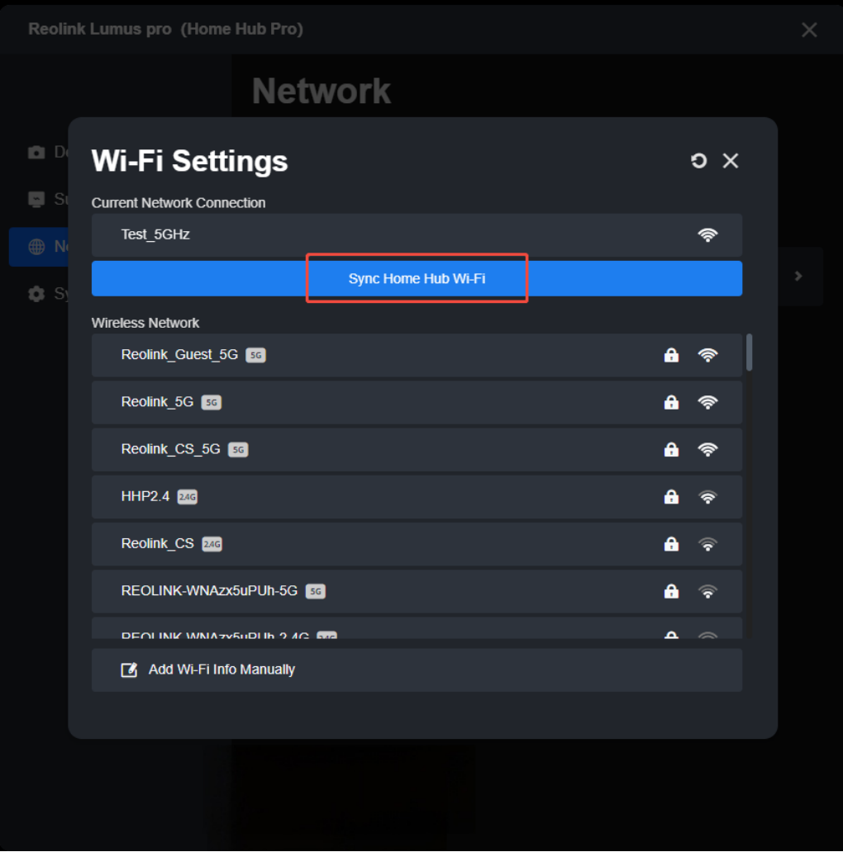
Task: Click 5G badge beside REOLINK-WNAzx5uPUh-5G
Action: 316,592
